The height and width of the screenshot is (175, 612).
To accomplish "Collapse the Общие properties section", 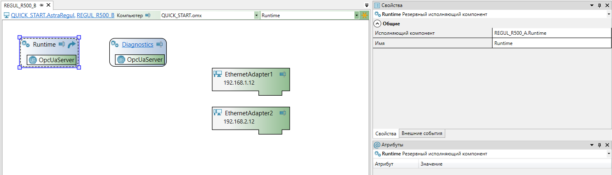I will tap(377, 24).
